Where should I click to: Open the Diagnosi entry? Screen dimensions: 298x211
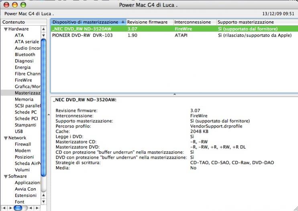(24, 61)
